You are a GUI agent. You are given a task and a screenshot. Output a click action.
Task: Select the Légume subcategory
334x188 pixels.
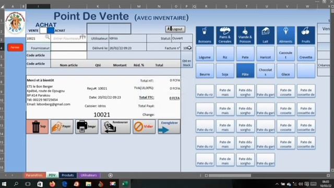click(205, 53)
